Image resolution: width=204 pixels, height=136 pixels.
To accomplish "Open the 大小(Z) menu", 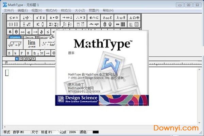I will click(80, 11).
